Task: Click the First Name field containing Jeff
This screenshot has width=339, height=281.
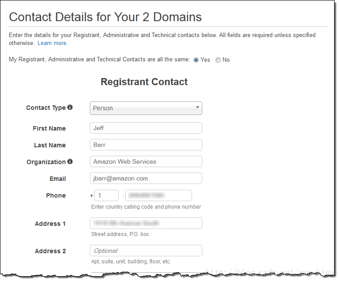Action: (146, 128)
